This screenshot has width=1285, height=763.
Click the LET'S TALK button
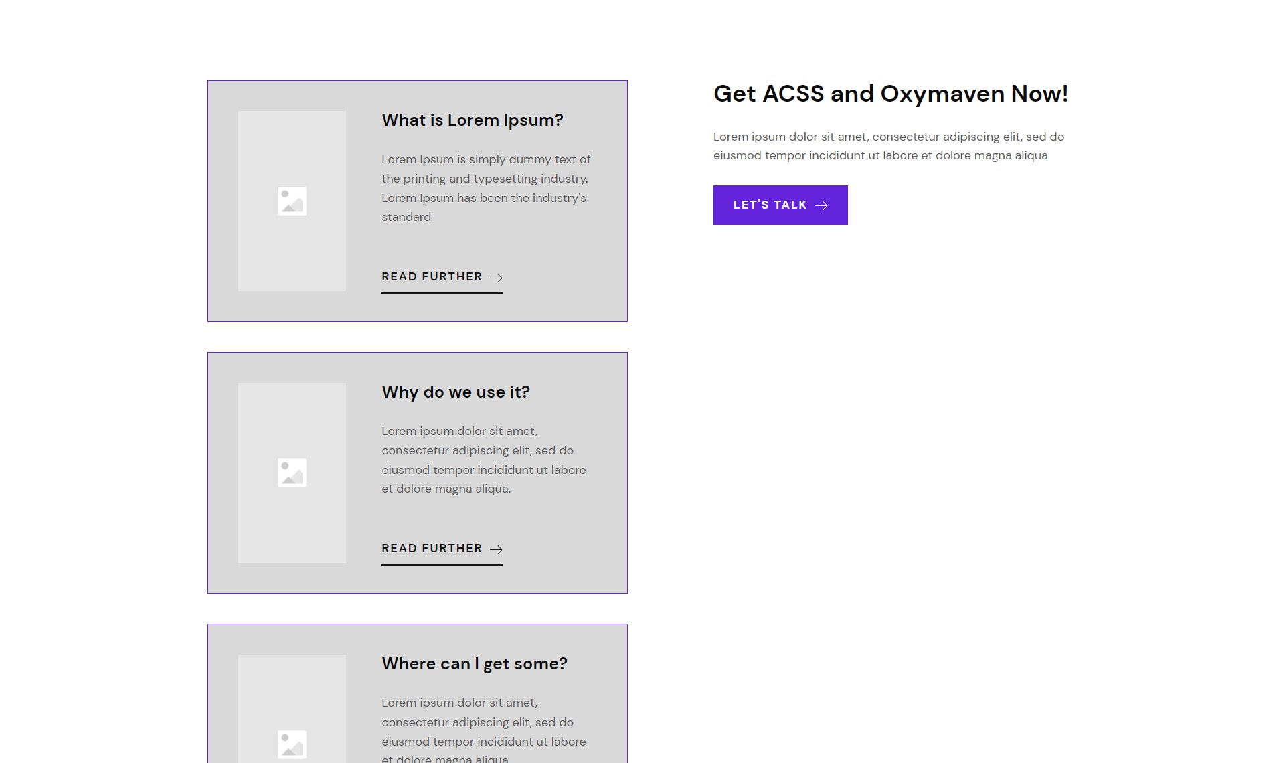pyautogui.click(x=780, y=205)
